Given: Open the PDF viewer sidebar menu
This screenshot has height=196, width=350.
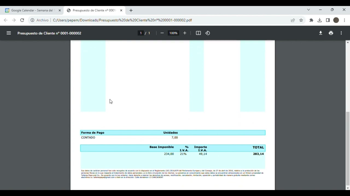Looking at the screenshot, I should click(x=9, y=33).
